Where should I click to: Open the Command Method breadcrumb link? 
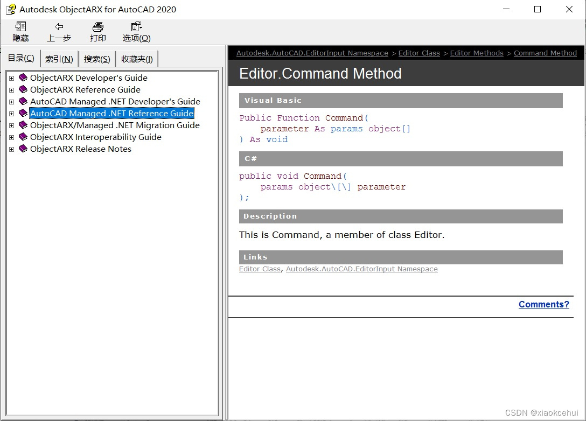click(x=545, y=53)
